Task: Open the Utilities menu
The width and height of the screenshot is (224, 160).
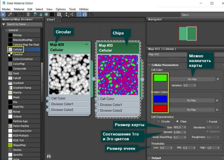Action: (84, 9)
